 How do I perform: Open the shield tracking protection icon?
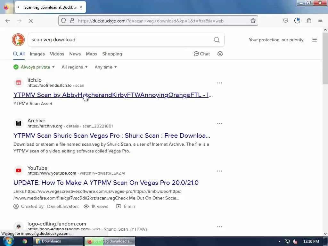coord(63,20)
